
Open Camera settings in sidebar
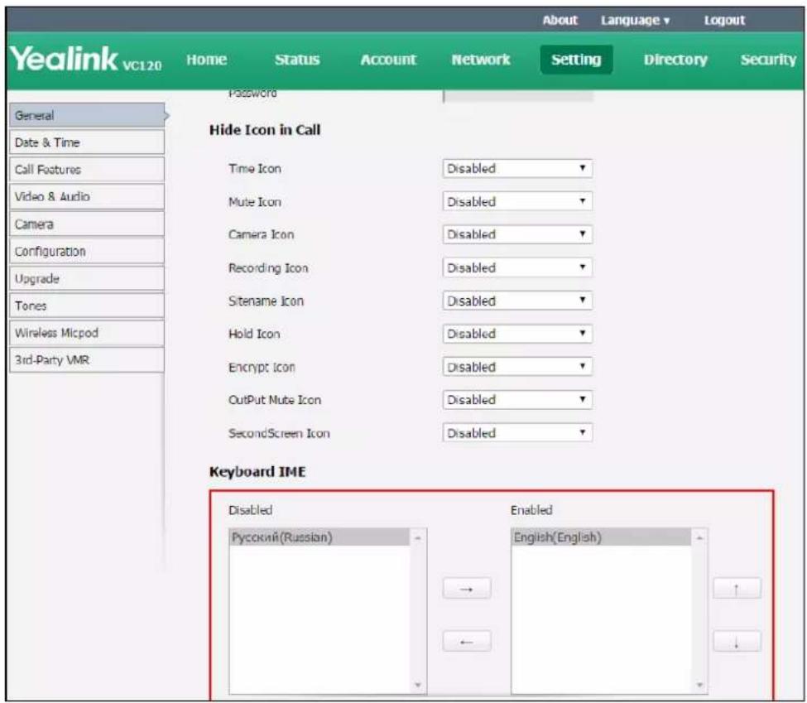click(x=87, y=224)
